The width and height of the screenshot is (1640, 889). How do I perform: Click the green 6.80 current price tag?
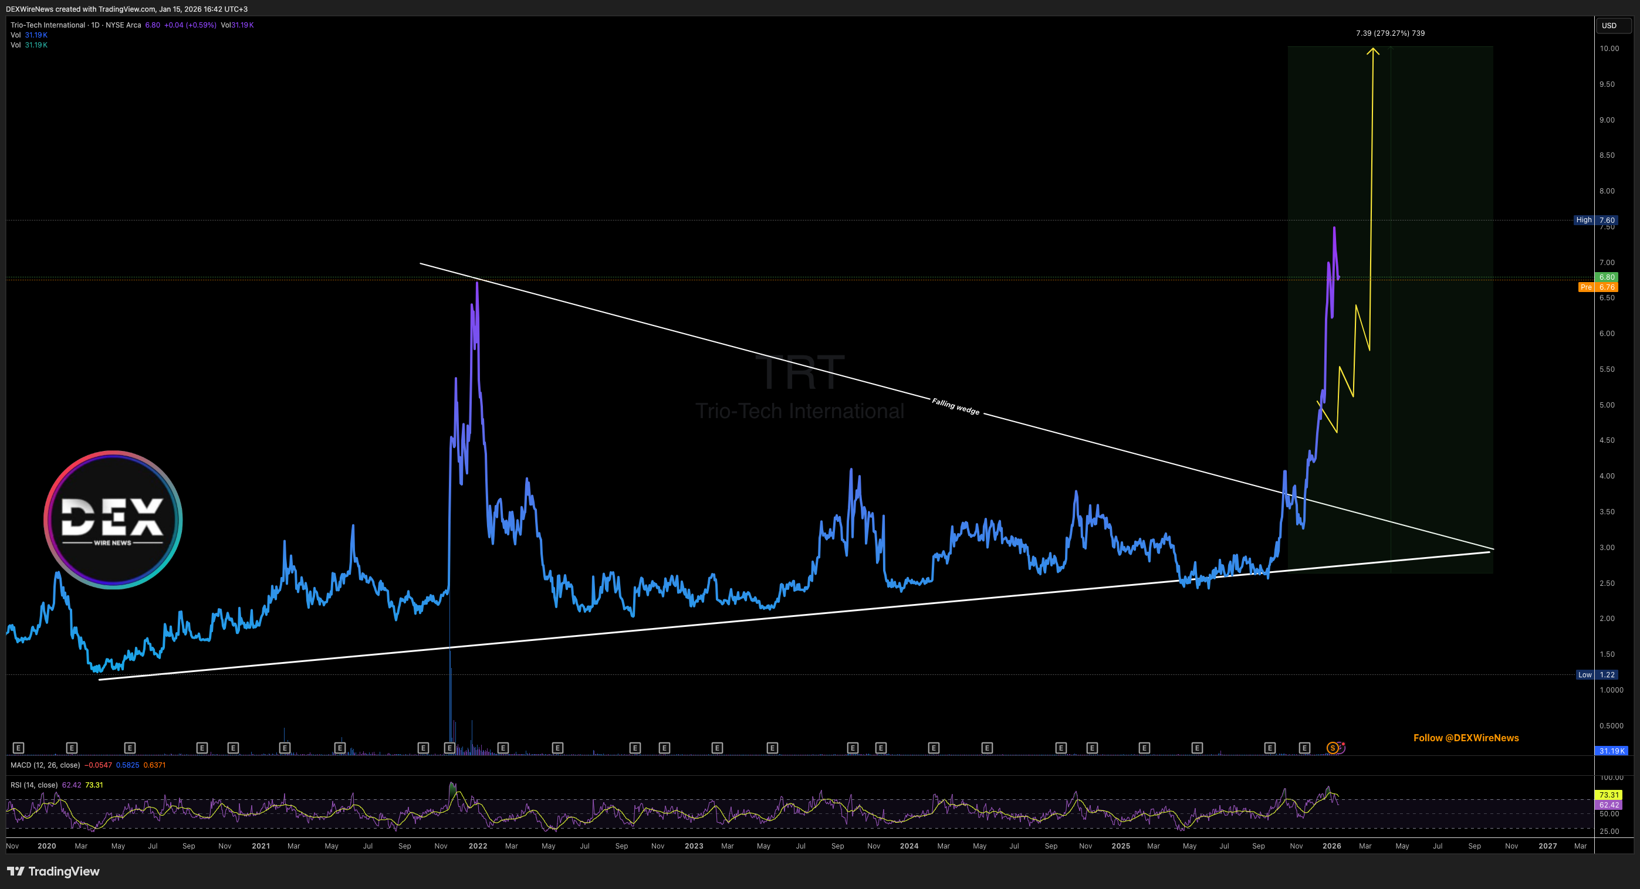(1606, 277)
